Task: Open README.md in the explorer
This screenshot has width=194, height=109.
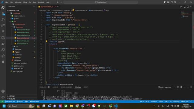Action: pyautogui.click(x=18, y=69)
